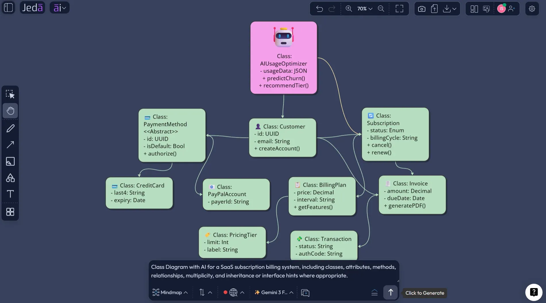Expand the Mindmap type dropdown
Viewport: 546px width, 303px height.
[x=170, y=292]
